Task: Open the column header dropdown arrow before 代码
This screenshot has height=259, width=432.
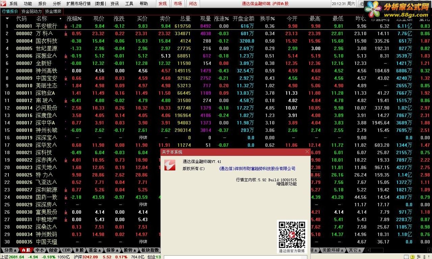Action: (x=7, y=19)
